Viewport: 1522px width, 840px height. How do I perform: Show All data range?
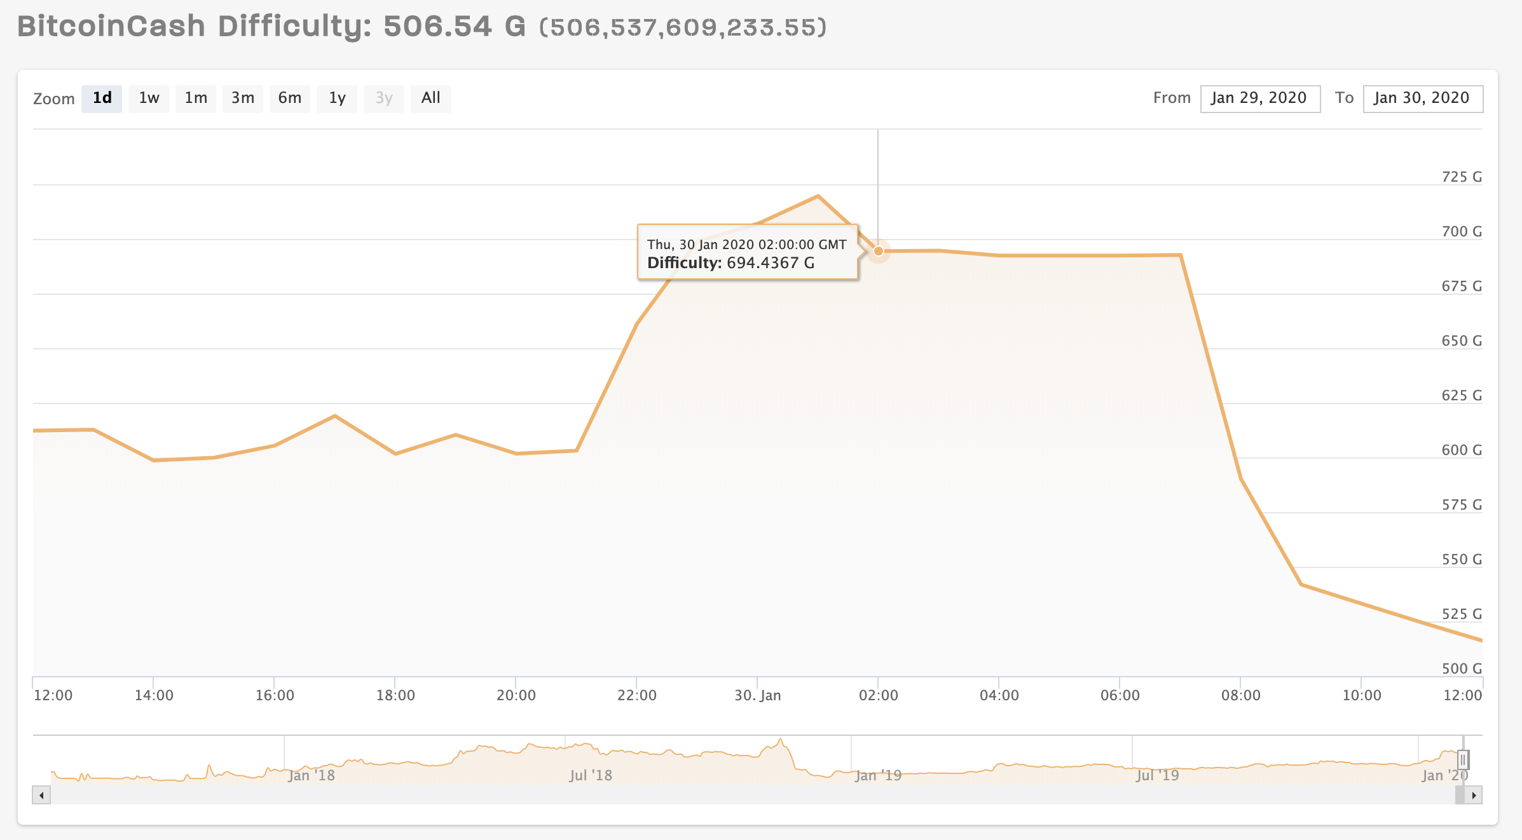pyautogui.click(x=431, y=98)
